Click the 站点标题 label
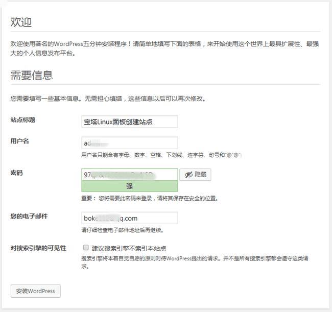Screen dimensions: 332x312 tap(23, 120)
